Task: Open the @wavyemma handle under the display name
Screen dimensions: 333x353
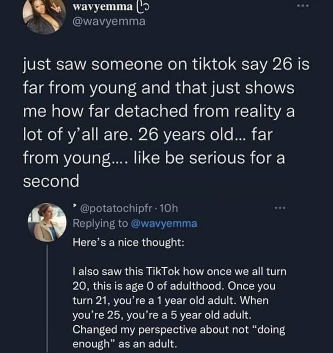Action: (109, 21)
